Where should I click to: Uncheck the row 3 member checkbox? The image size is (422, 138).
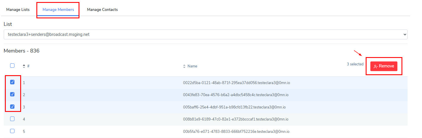click(x=12, y=107)
